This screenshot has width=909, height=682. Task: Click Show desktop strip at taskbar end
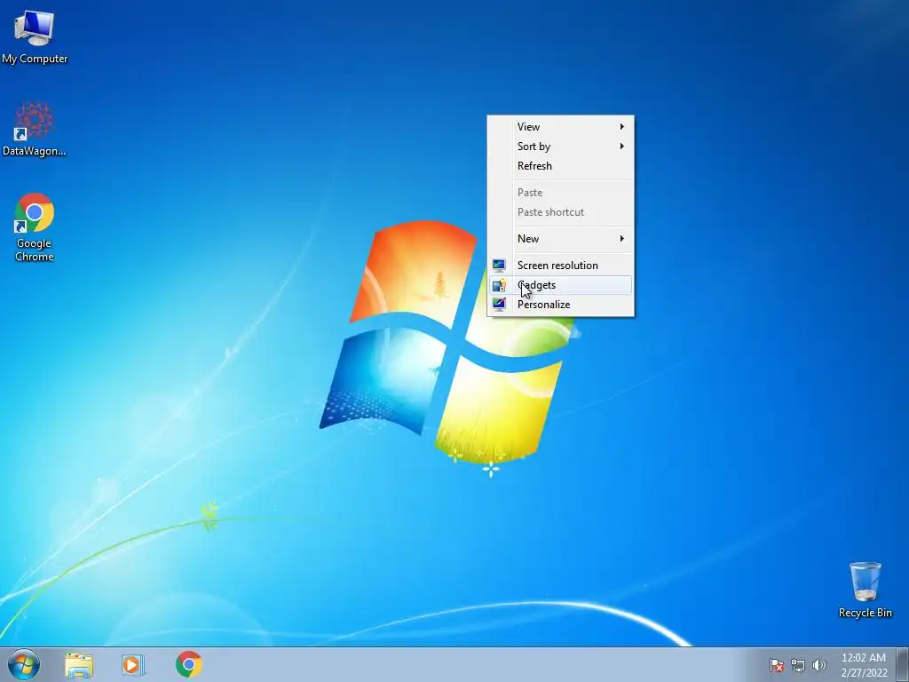click(x=902, y=664)
